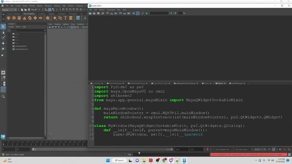The image size is (292, 164).
Task: Open the Rigging menu set dropdown
Action: click(x=9, y=10)
